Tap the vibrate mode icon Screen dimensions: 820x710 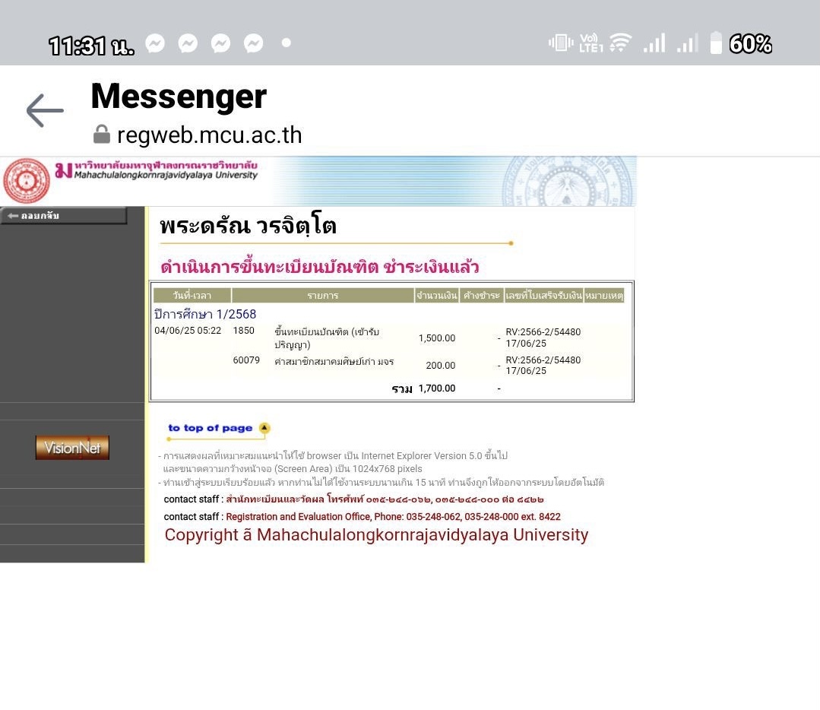coord(561,43)
